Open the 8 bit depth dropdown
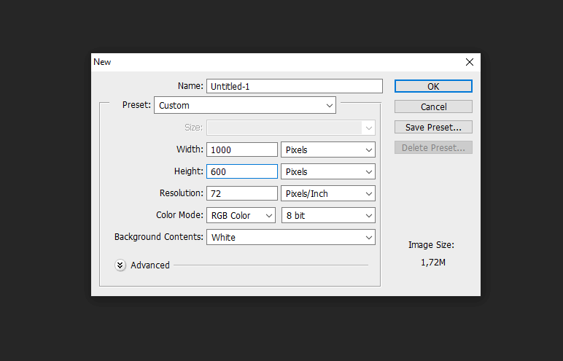 click(328, 216)
